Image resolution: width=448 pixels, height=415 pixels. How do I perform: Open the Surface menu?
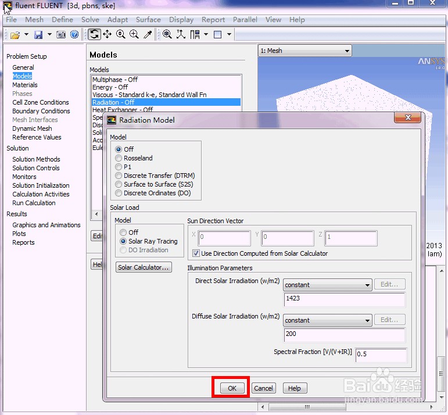pyautogui.click(x=149, y=20)
